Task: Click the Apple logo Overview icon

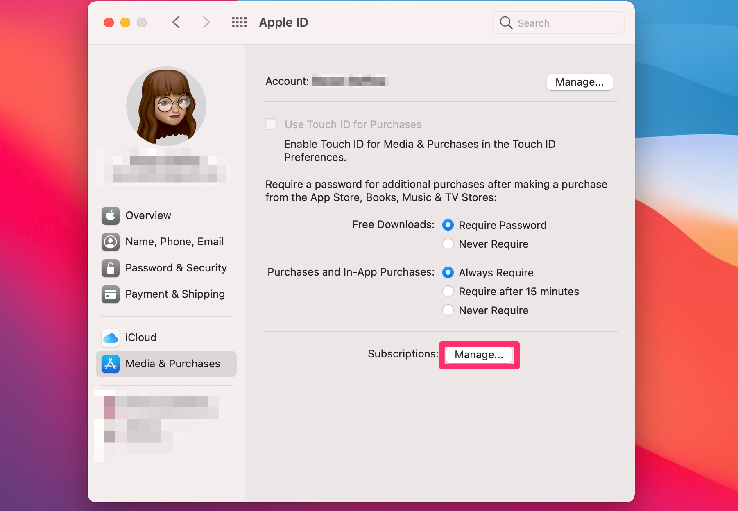Action: (x=111, y=215)
